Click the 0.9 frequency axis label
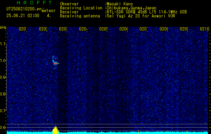 (3, 77)
